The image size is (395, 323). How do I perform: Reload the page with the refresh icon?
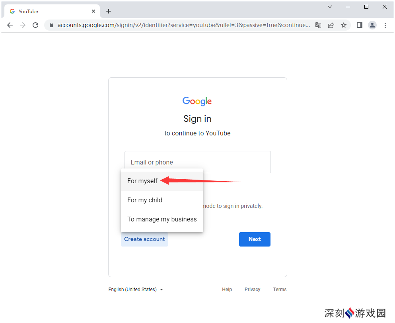(x=35, y=25)
